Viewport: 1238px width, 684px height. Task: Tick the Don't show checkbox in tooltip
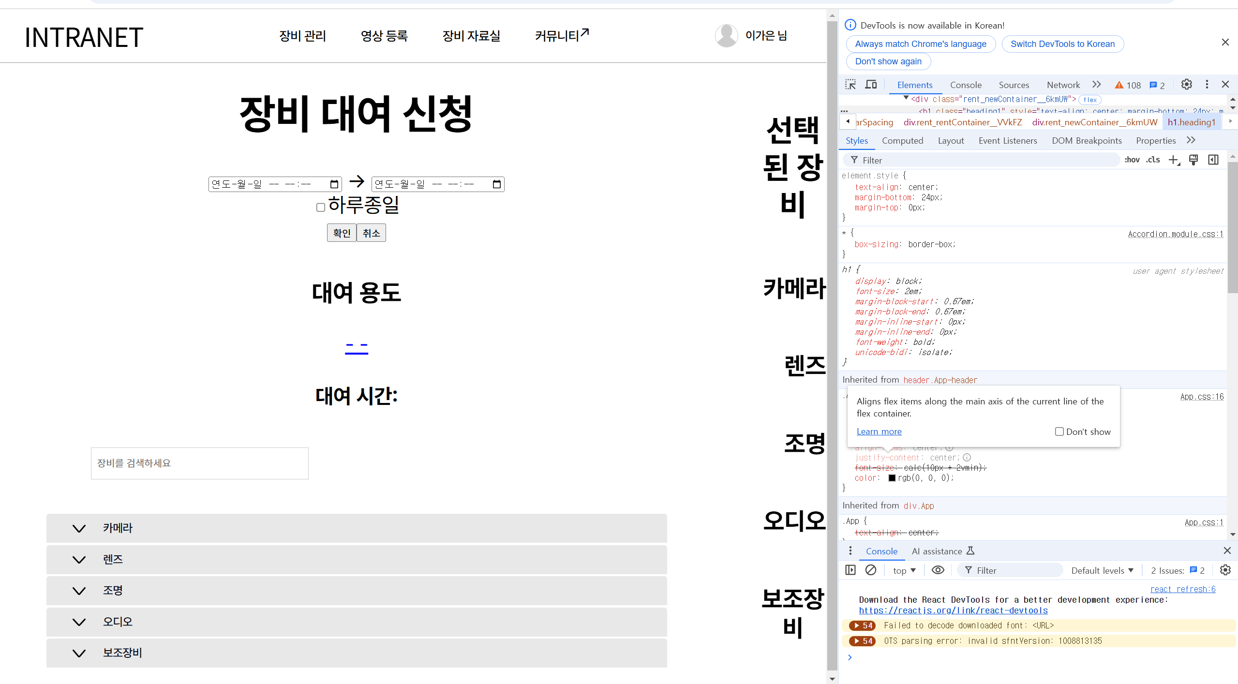point(1059,431)
